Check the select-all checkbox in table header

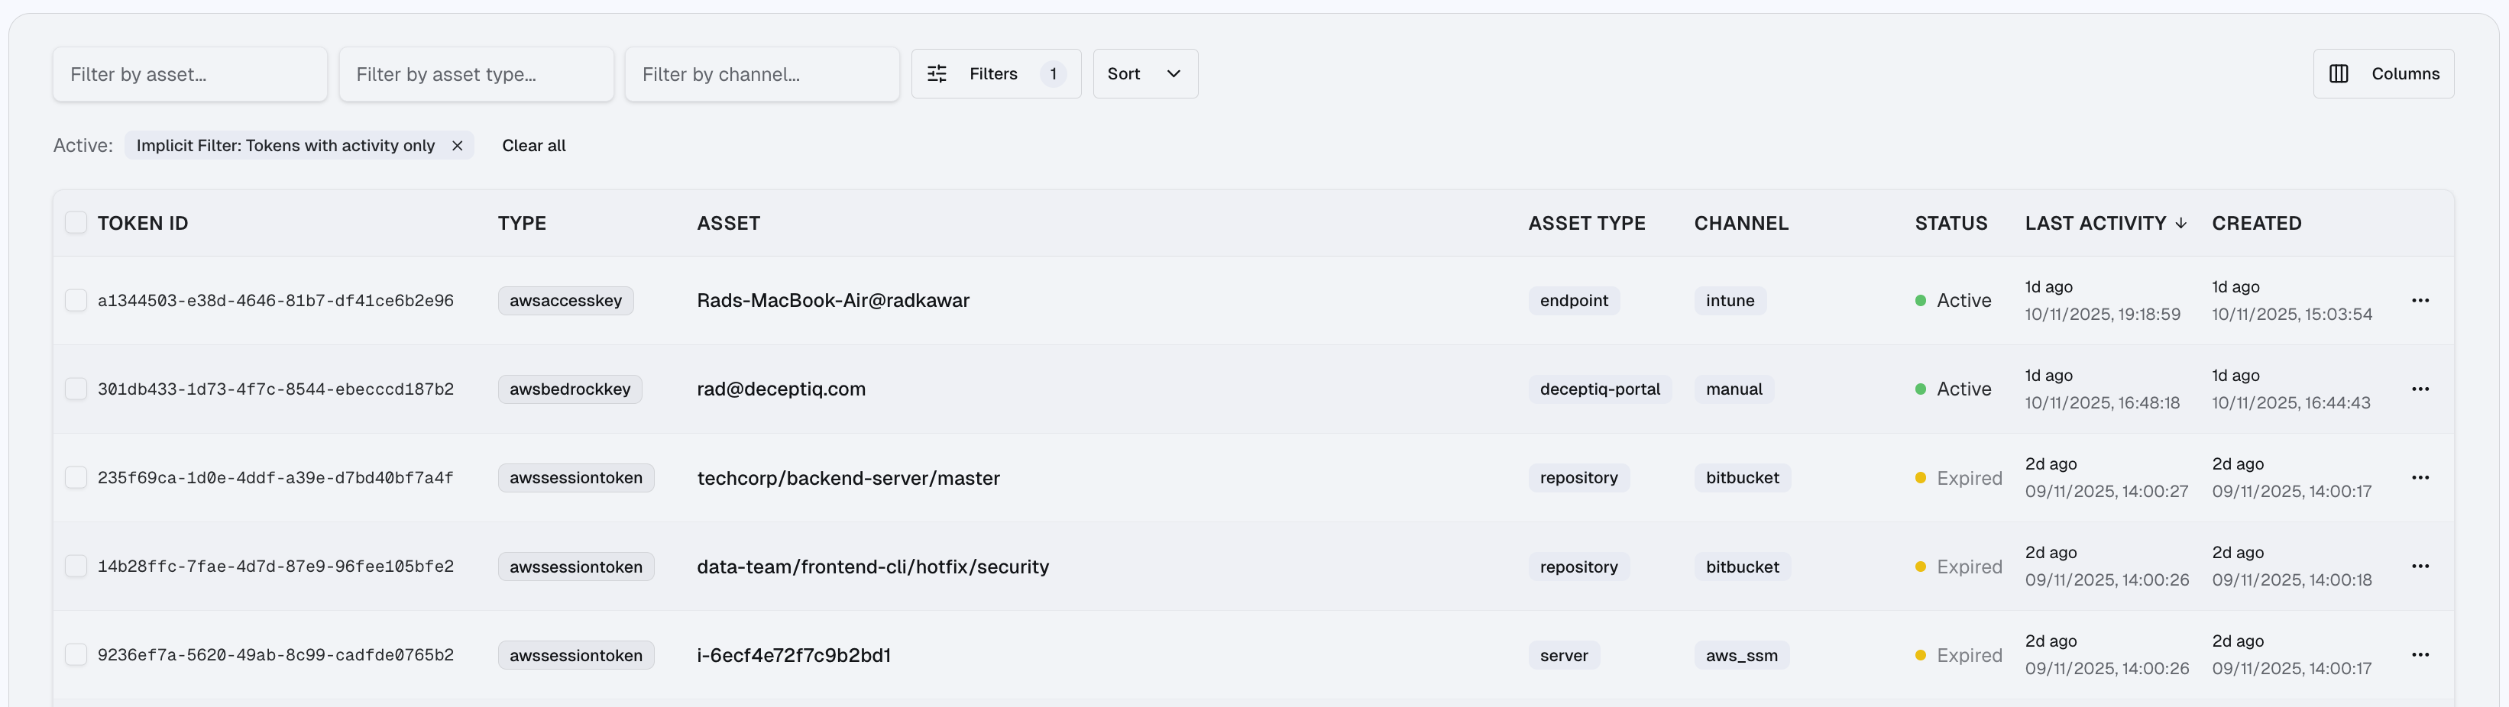point(76,222)
